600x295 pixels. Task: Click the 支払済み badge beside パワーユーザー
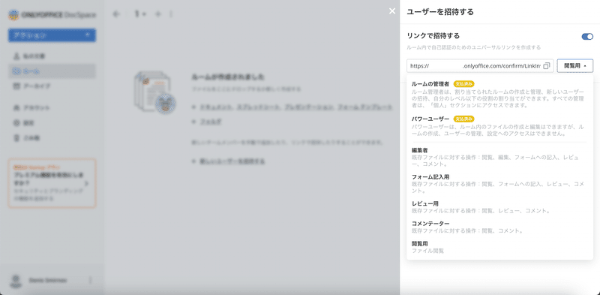[463, 119]
